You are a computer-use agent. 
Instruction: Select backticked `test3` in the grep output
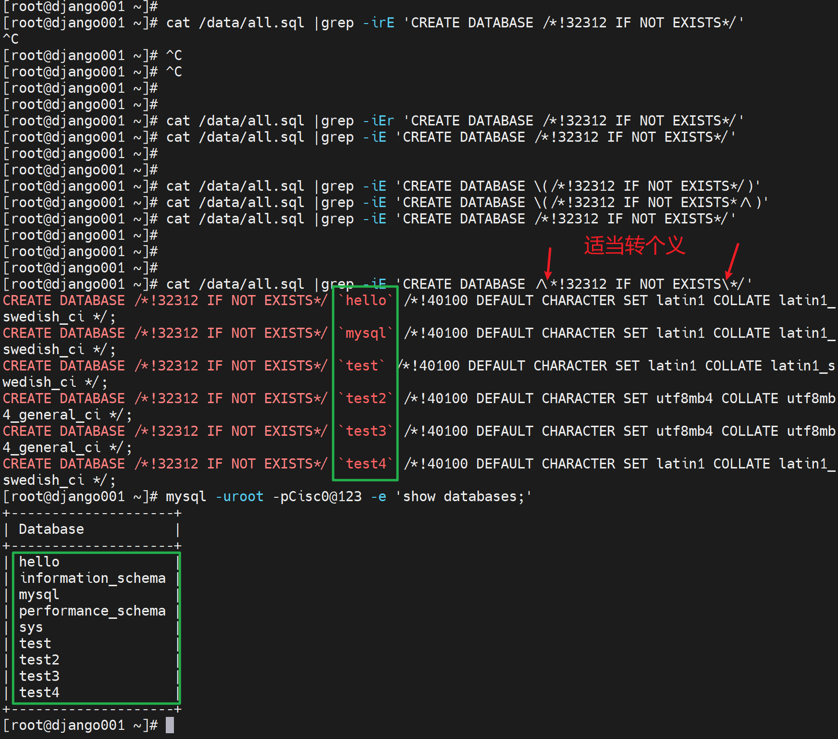pyautogui.click(x=366, y=431)
